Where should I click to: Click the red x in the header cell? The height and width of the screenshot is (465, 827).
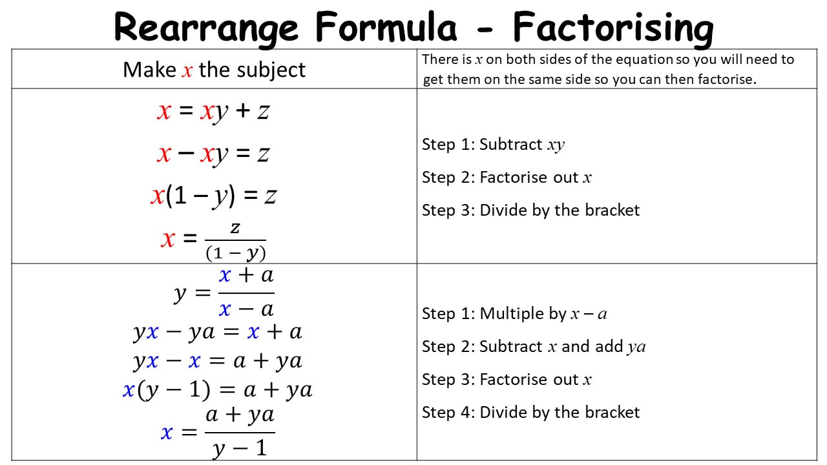tap(187, 71)
